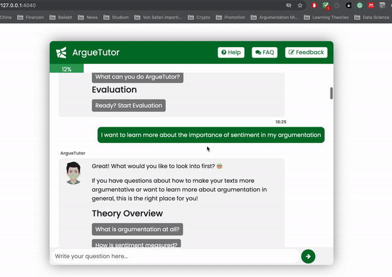The height and width of the screenshot is (277, 392).
Task: Click the bookmark star in address bar
Action: [x=300, y=5]
